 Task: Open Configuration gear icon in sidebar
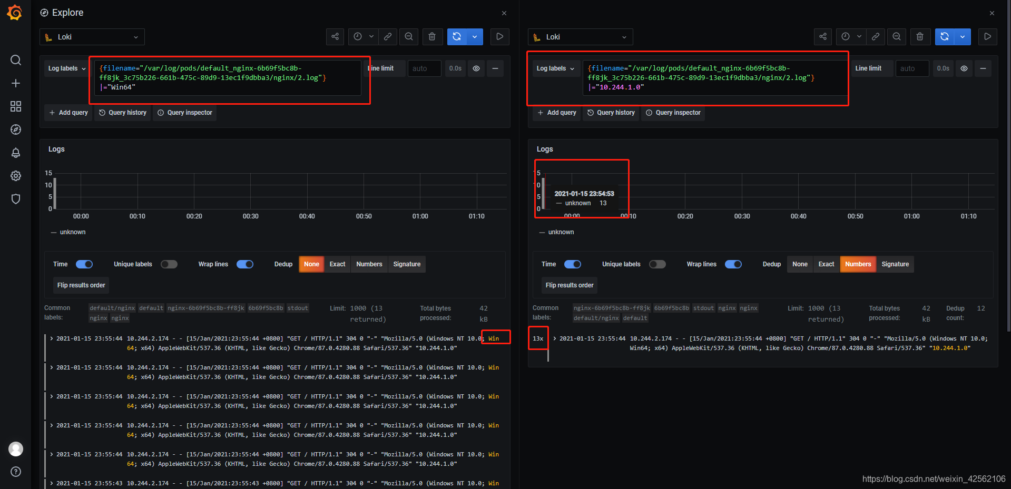click(16, 176)
